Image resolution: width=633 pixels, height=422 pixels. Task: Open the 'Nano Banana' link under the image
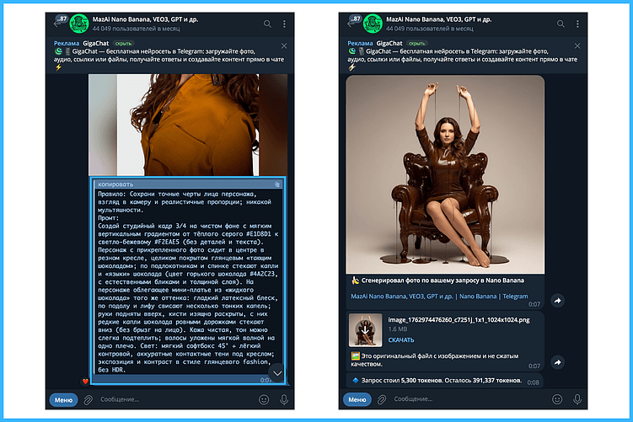click(x=478, y=296)
